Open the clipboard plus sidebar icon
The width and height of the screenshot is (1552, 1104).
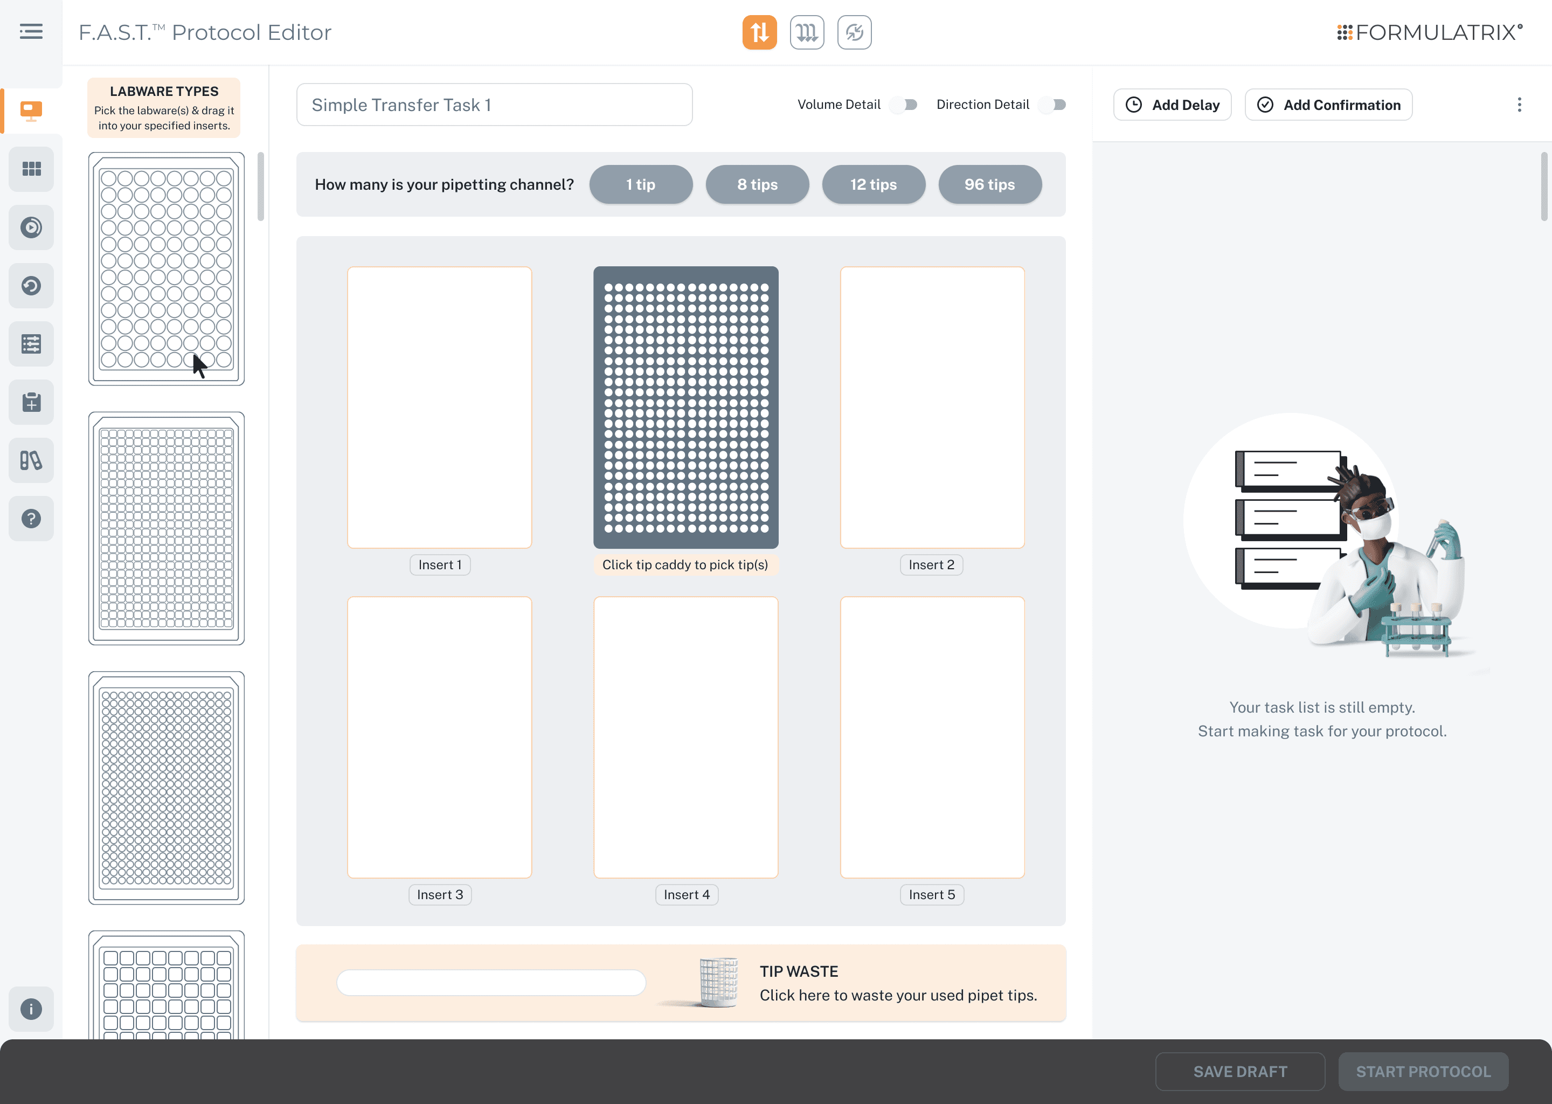pyautogui.click(x=31, y=402)
